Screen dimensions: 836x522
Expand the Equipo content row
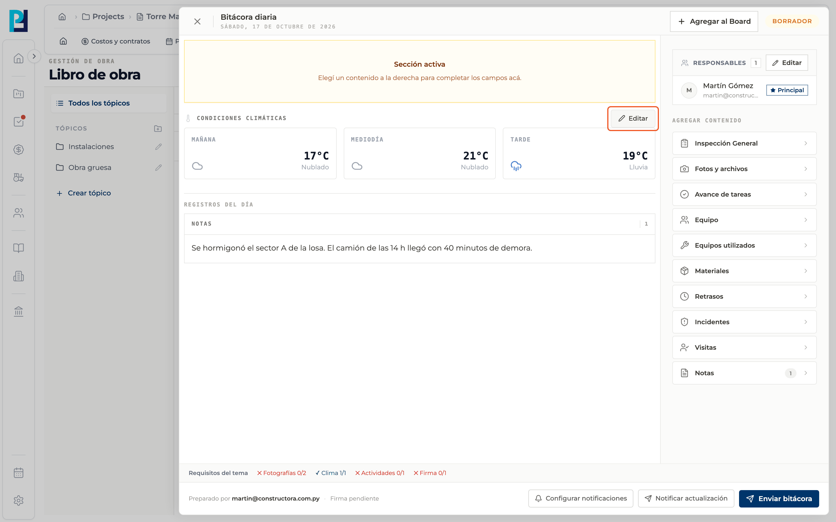744,220
